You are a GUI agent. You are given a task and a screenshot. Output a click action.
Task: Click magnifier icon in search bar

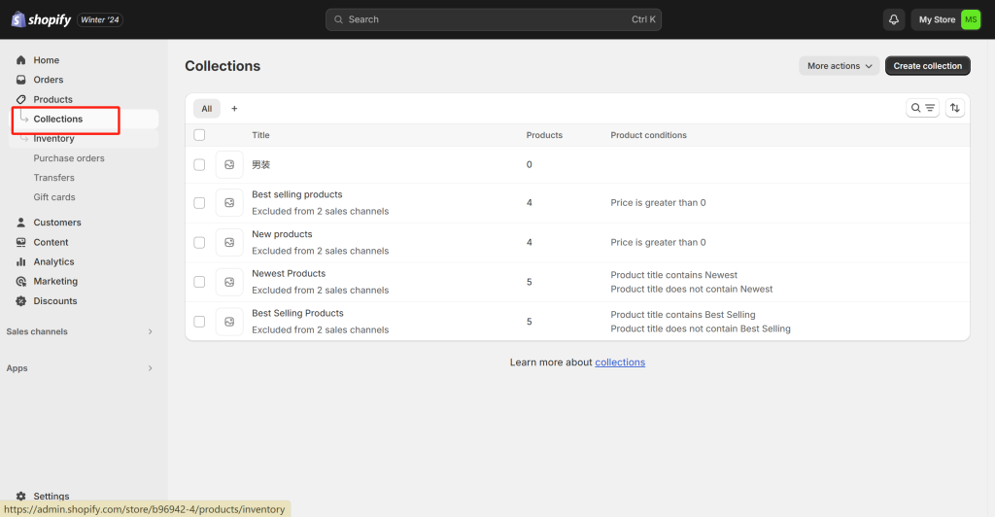[x=339, y=19]
